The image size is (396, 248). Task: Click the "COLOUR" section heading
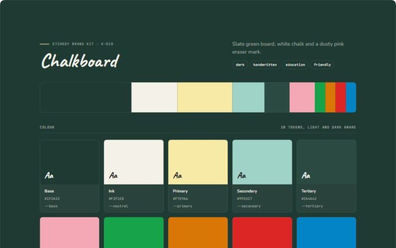tap(47, 127)
